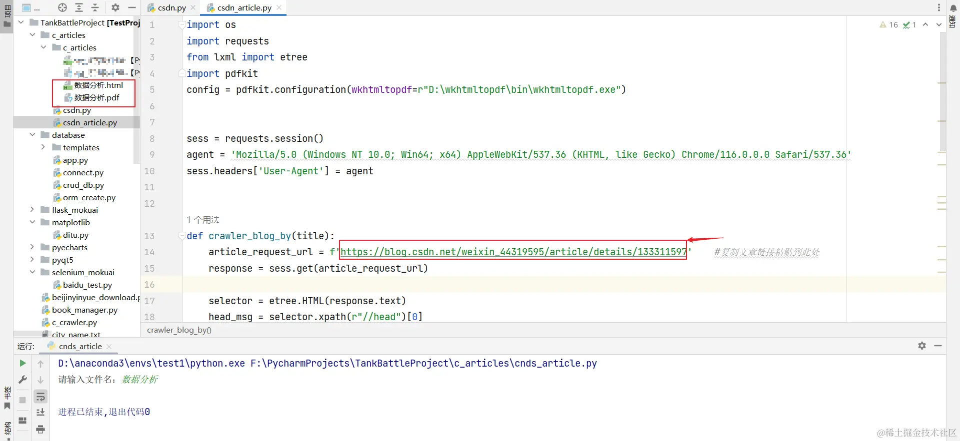Click the blog.csdn.net URL in line 14
This screenshot has width=960, height=441.
pyautogui.click(x=513, y=252)
